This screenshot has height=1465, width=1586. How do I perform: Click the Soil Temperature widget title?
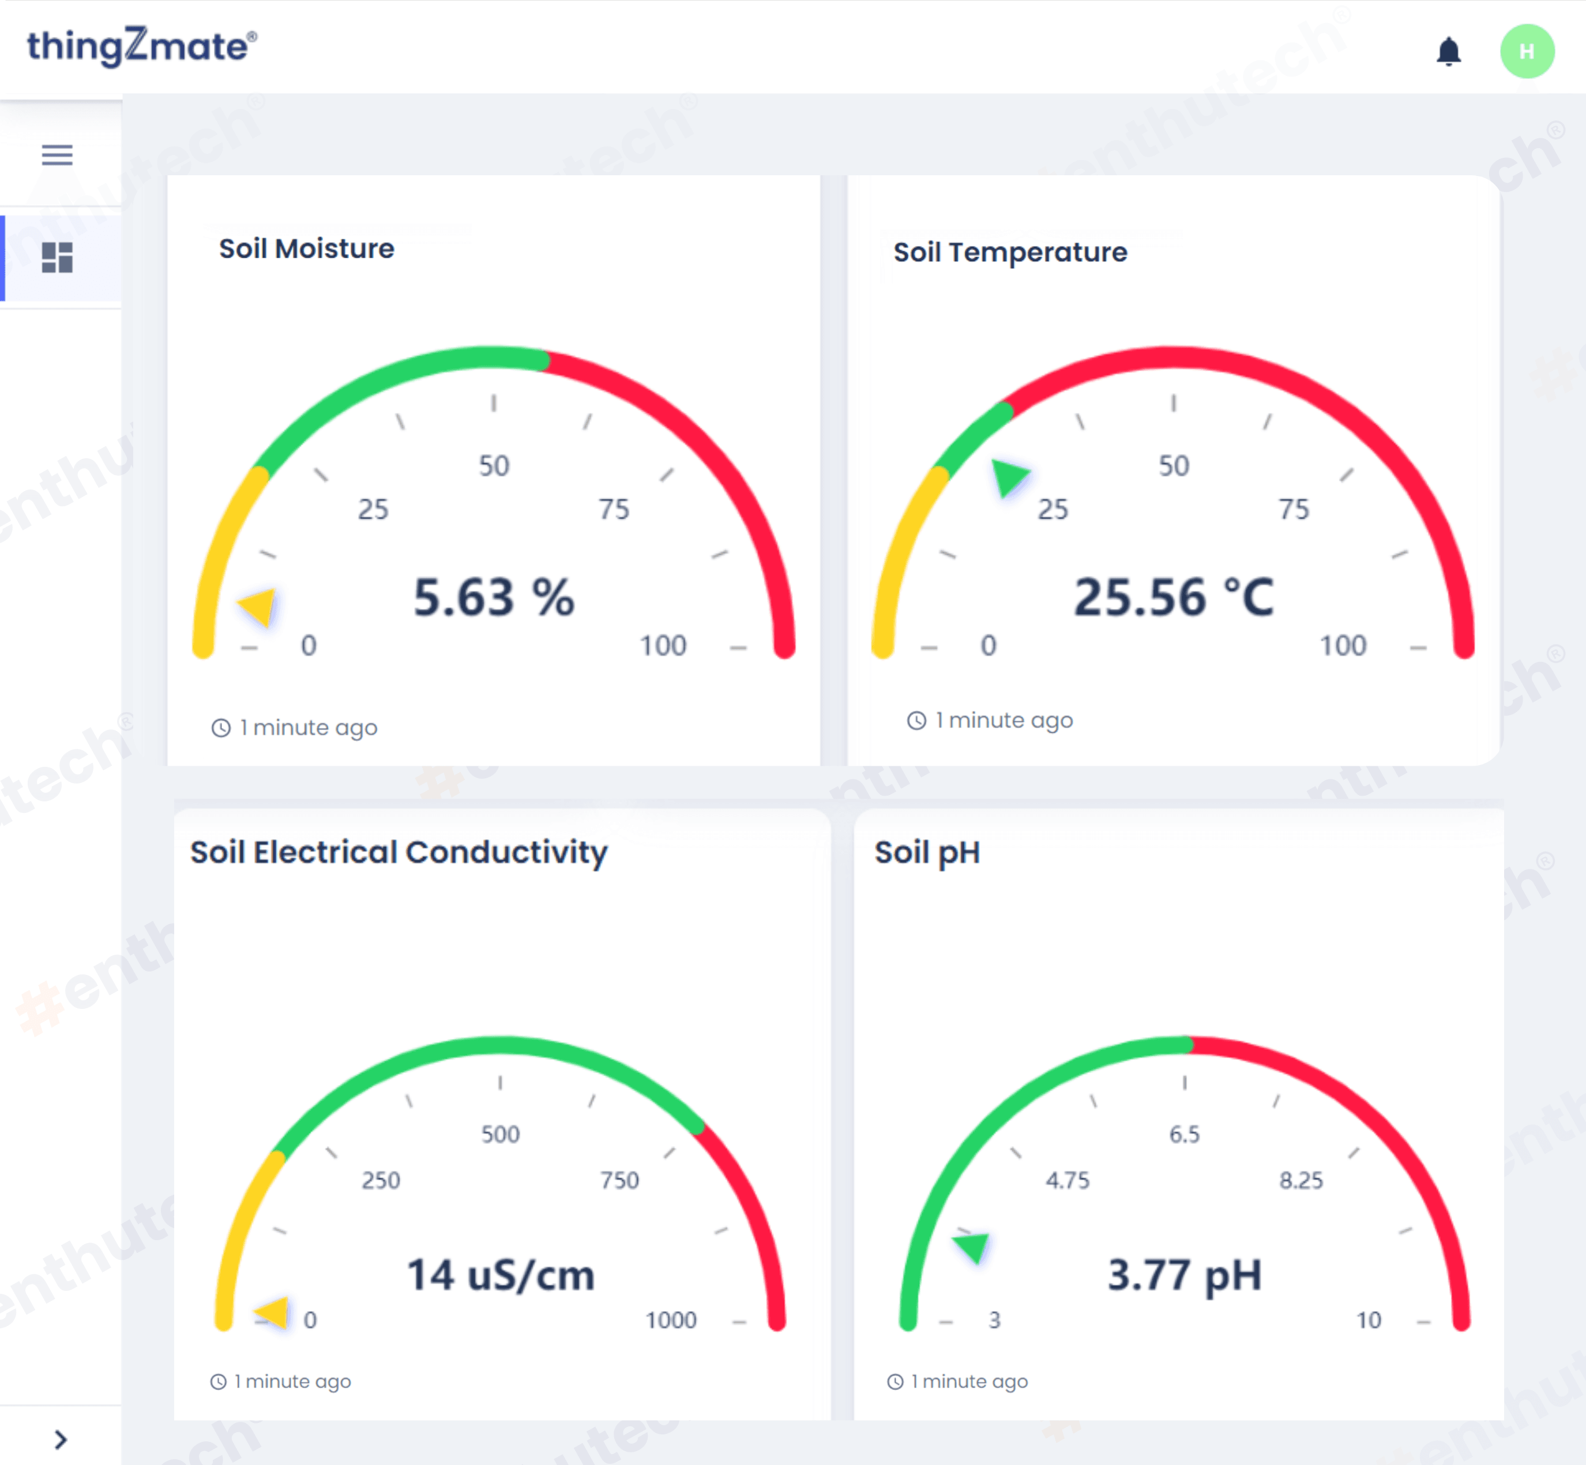[1009, 252]
